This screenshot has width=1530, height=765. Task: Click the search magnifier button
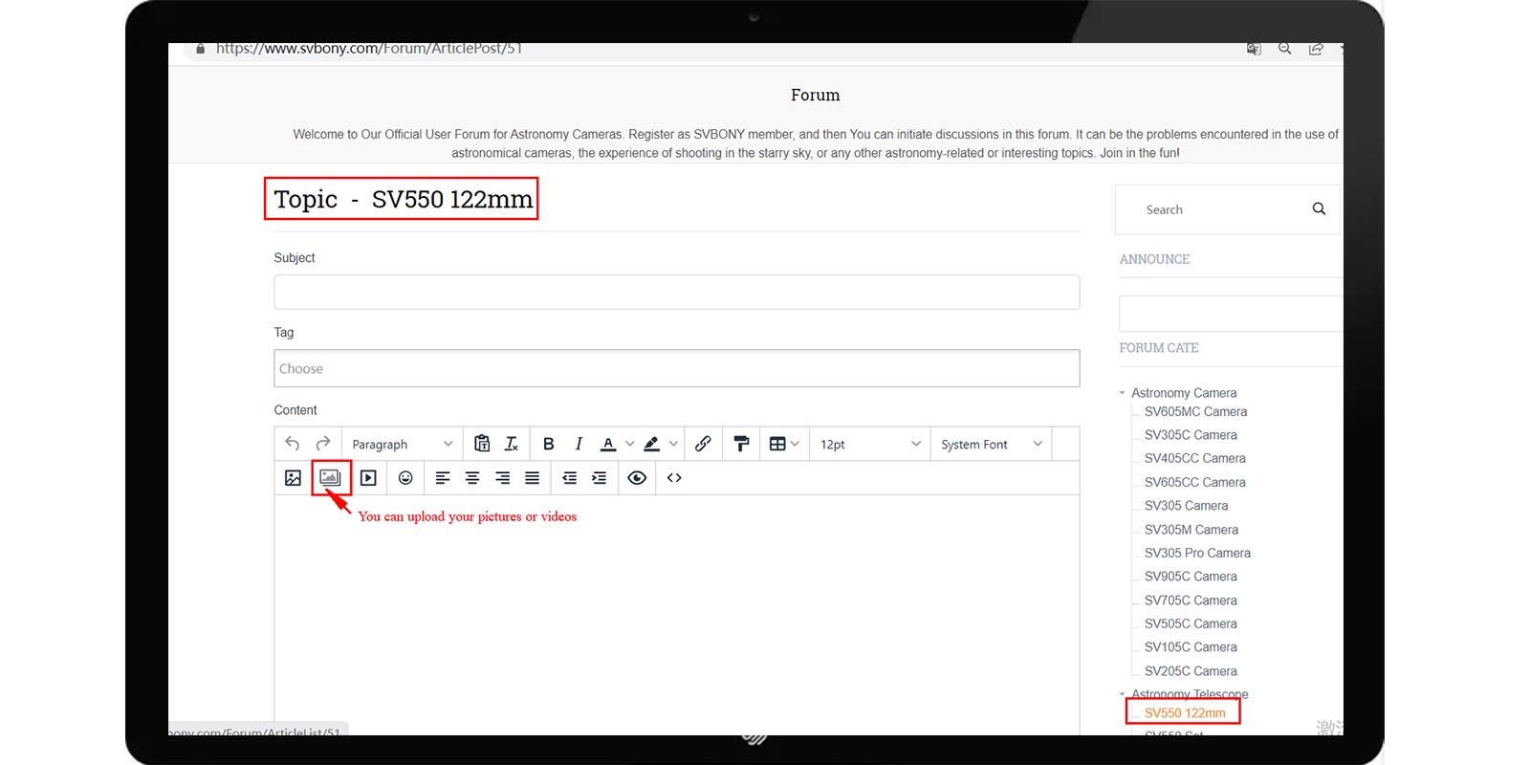[x=1319, y=209]
